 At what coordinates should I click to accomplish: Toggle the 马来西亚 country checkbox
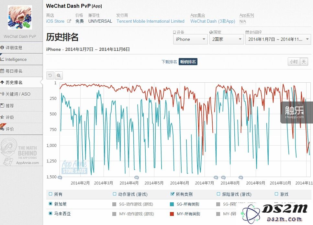pos(50,213)
